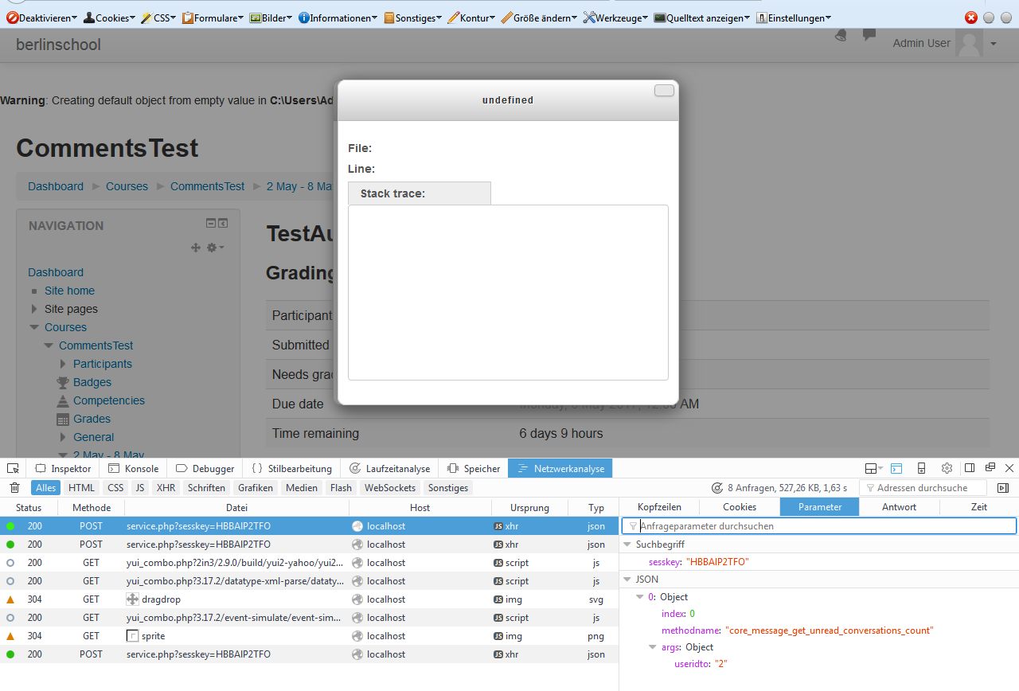1019x691 pixels.
Task: Open the messages speech bubble icon
Action: [869, 35]
